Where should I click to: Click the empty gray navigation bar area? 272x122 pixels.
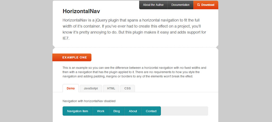[x=184, y=111]
